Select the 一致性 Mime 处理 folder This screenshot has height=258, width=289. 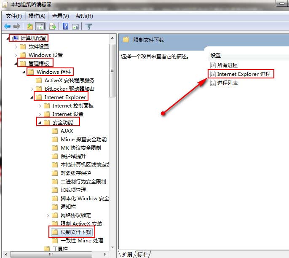(82, 241)
